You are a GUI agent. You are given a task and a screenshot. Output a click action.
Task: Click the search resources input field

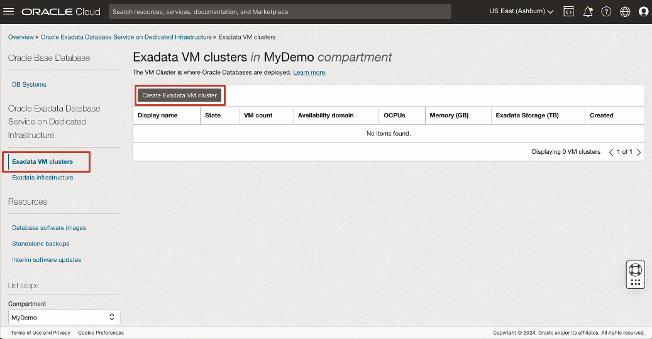(280, 12)
